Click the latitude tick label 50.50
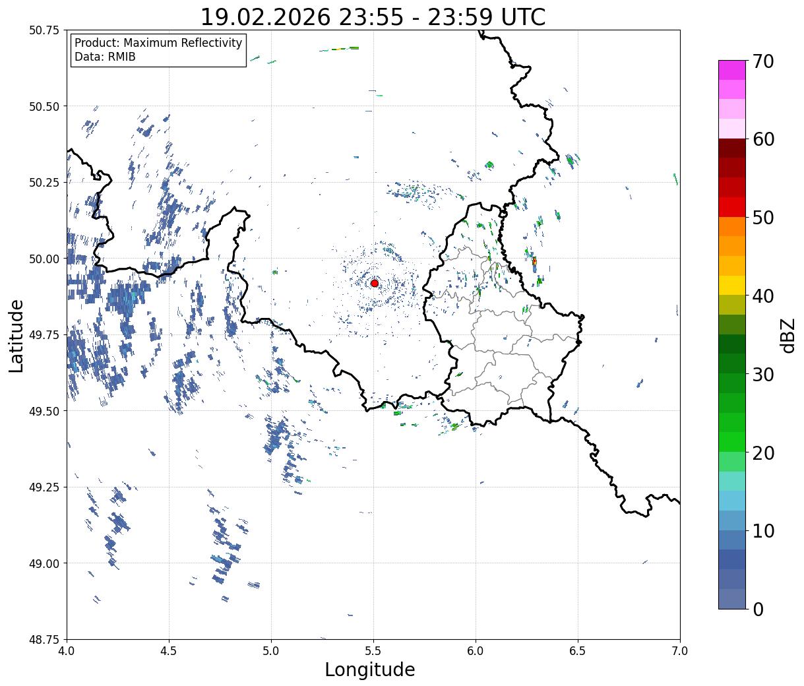The width and height of the screenshot is (804, 686). pos(45,106)
